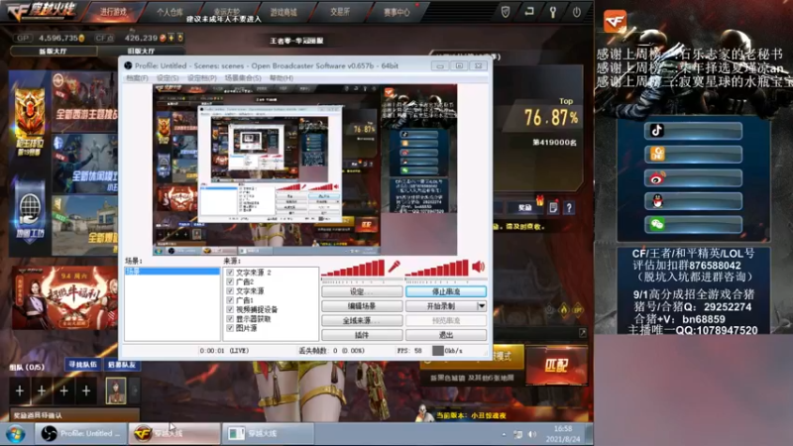Click the orange 匹配 match button
This screenshot has height=446, width=793.
(x=557, y=366)
